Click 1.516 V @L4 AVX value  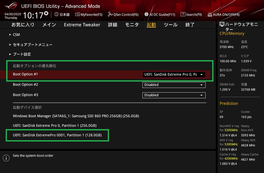[228, 150]
